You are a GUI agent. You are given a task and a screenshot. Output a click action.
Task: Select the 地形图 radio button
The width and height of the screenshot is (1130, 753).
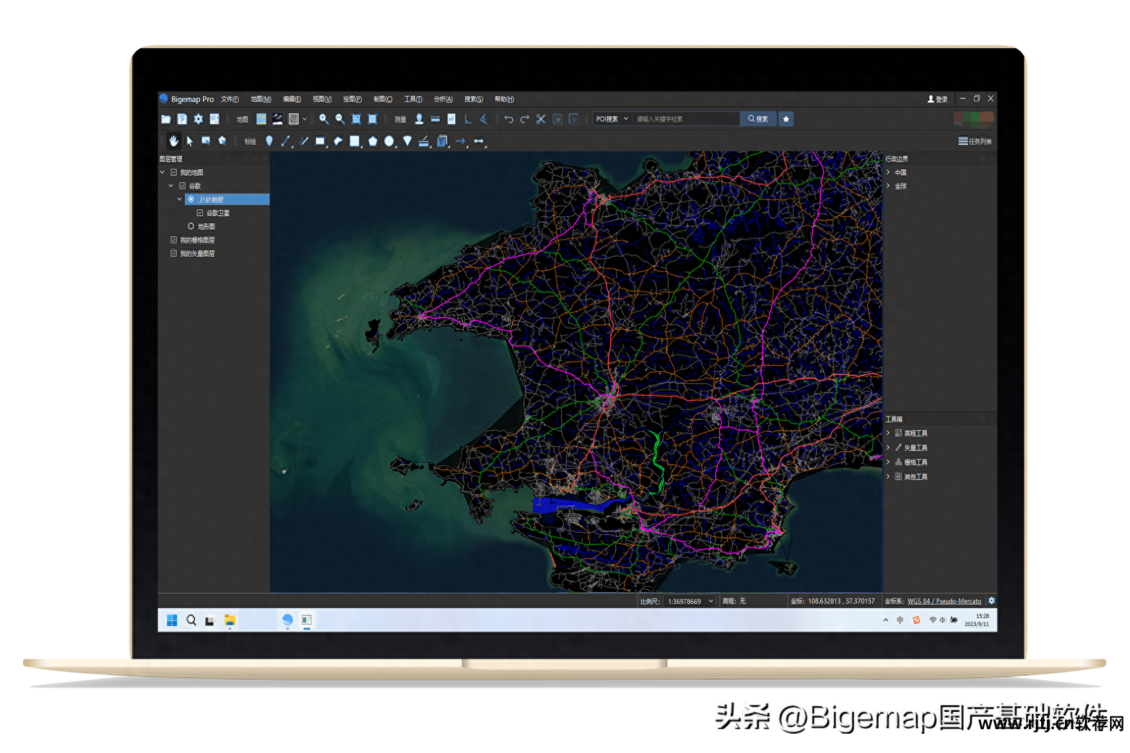191,227
